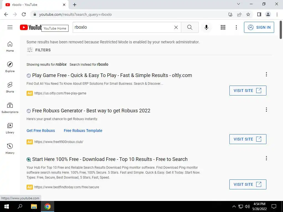Image resolution: width=283 pixels, height=212 pixels.
Task: Click the us.oltly.com/free-play-game URL text
Action: (60, 93)
